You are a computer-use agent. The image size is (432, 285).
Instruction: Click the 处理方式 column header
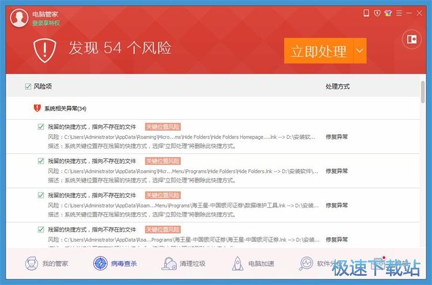338,86
